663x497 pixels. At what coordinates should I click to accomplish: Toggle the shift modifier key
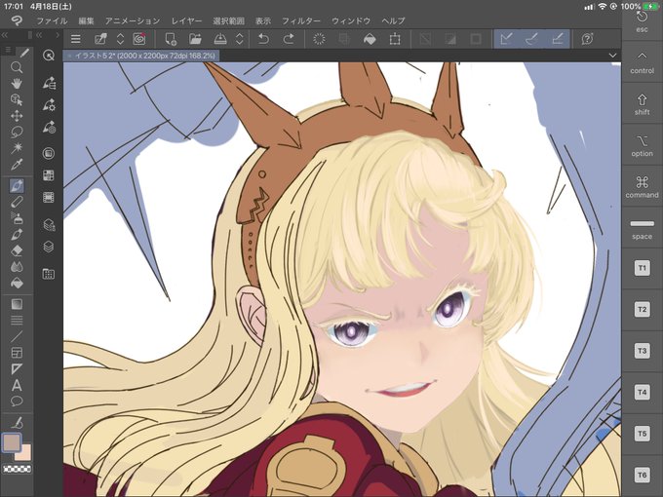coord(642,103)
